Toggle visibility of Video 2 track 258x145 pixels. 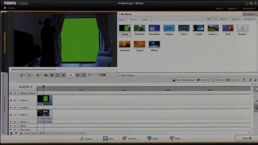11,100
